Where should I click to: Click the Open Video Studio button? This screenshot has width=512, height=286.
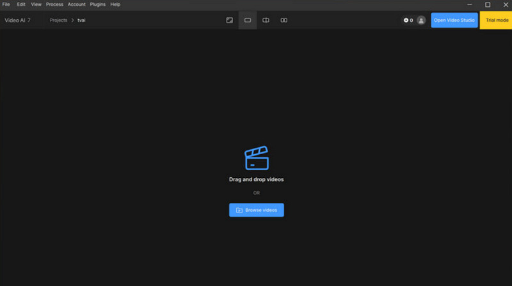(454, 20)
